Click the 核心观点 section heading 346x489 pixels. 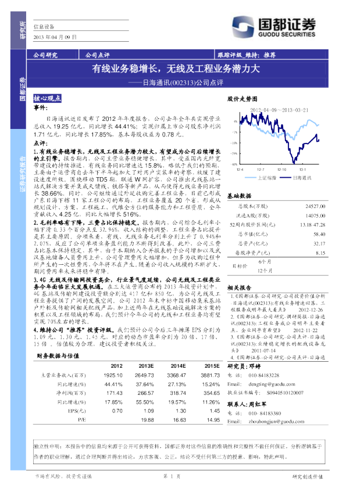47,99
